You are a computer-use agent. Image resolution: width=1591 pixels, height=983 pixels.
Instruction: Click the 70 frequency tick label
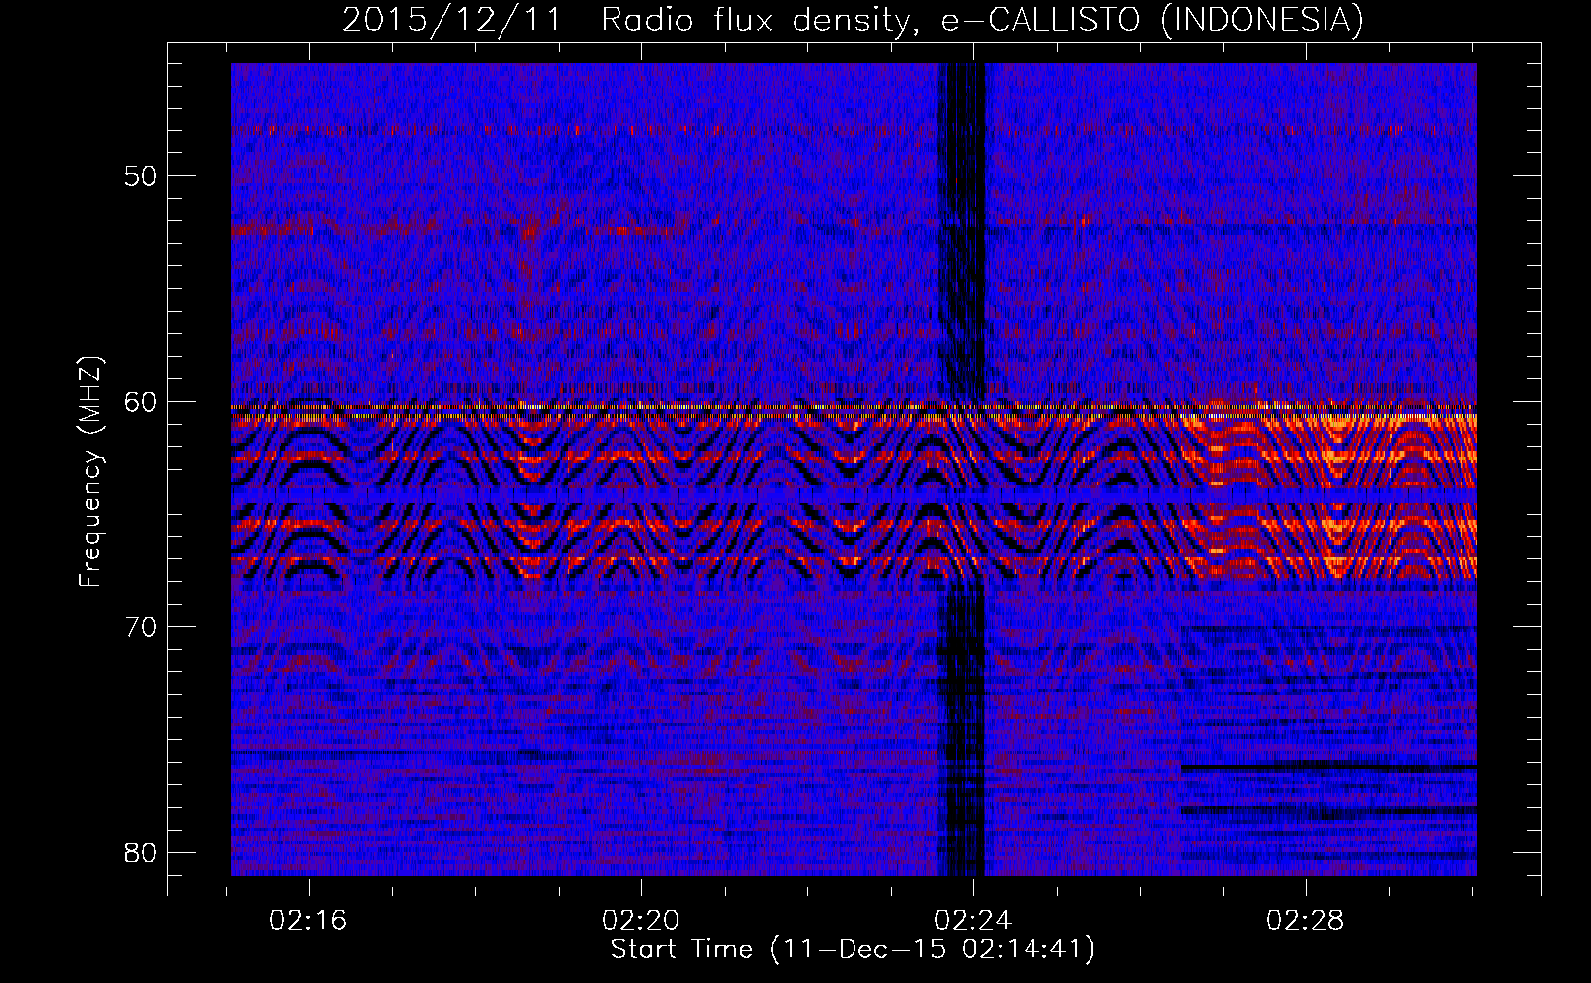[141, 627]
